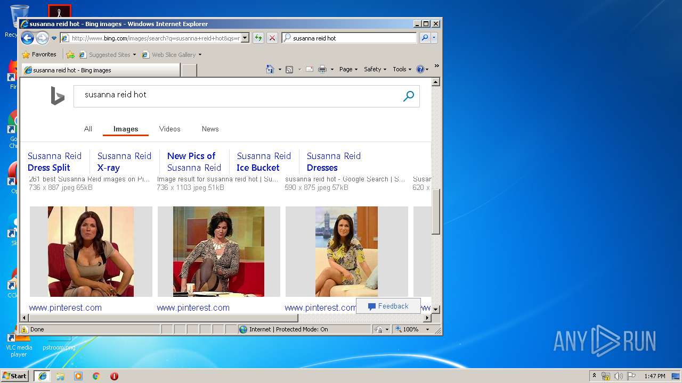Expand the command bar overflow chevron
The image size is (682, 383).
(436, 66)
